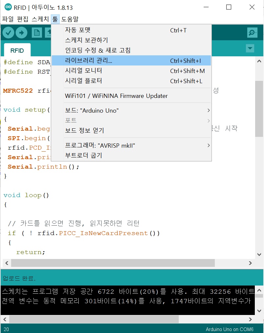Click the 'void loop()' code line
264x333 pixels.
point(26,195)
